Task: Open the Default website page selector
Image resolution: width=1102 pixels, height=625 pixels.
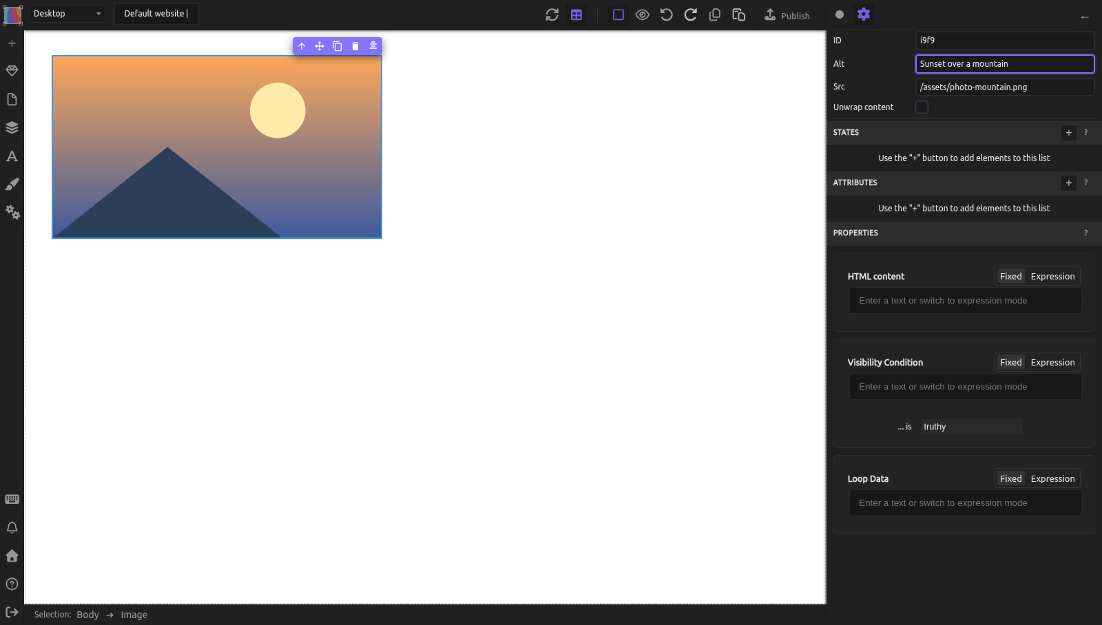Action: pyautogui.click(x=156, y=14)
